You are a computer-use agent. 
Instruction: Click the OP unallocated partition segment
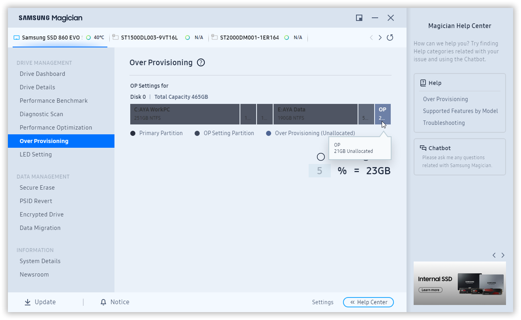tap(382, 114)
